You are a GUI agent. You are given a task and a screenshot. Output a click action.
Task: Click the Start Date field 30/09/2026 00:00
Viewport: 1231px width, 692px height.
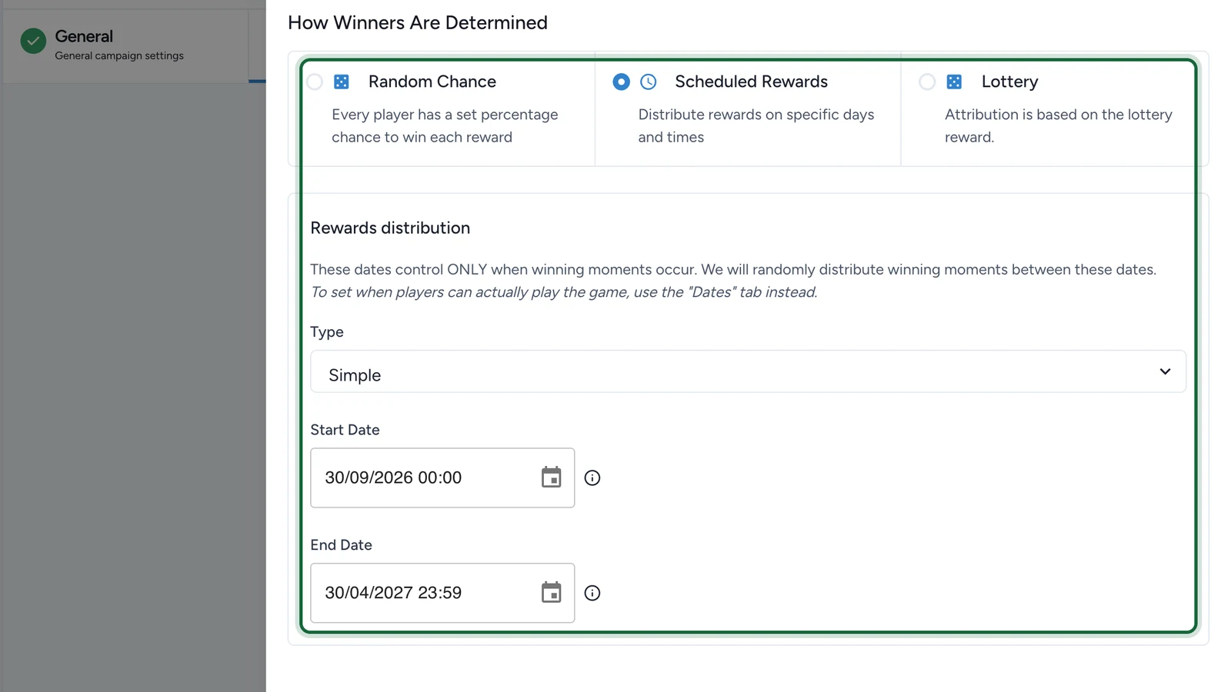coord(442,477)
